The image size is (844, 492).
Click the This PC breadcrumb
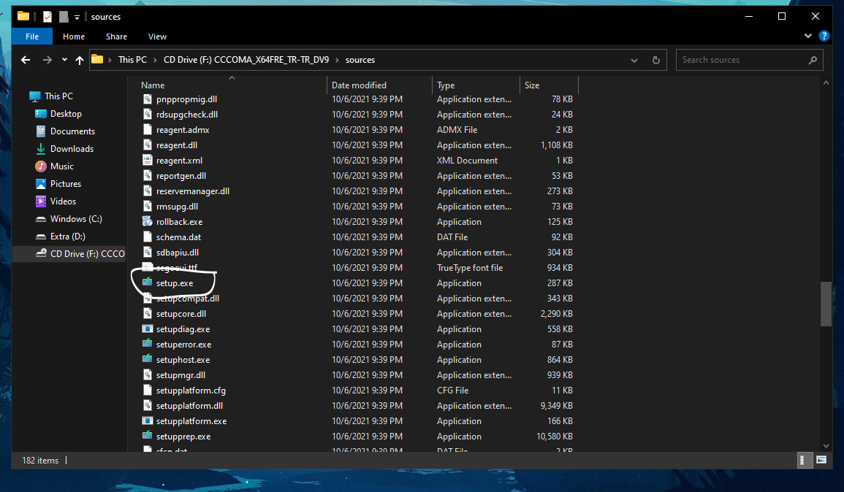pos(132,60)
